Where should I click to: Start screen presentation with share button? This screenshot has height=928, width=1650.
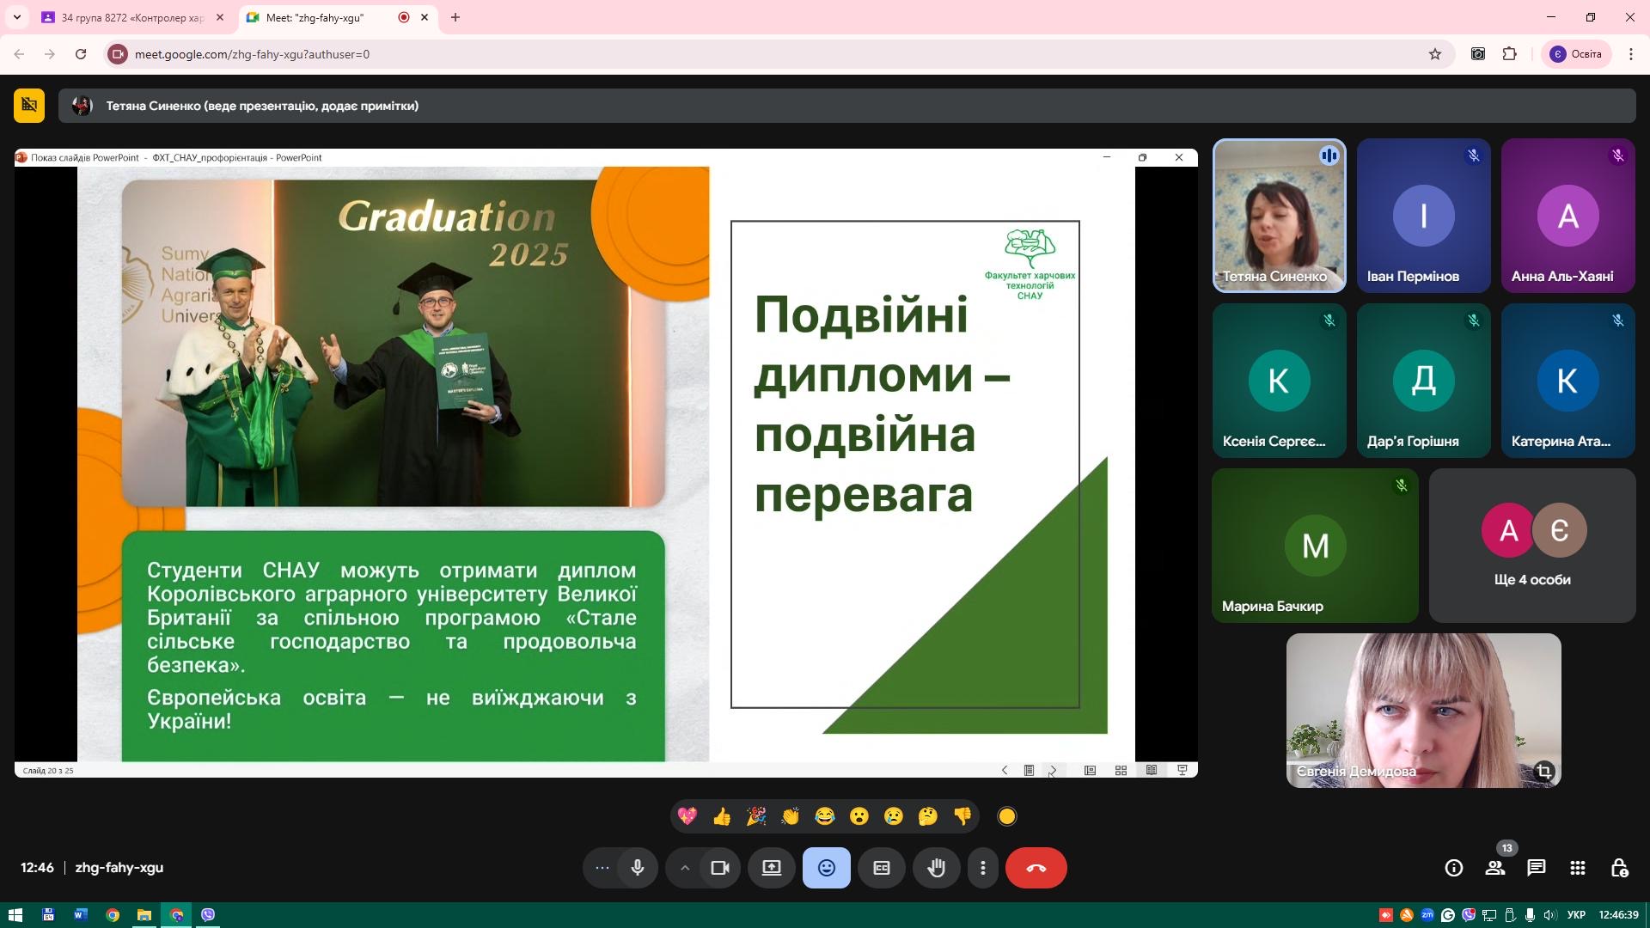click(771, 868)
